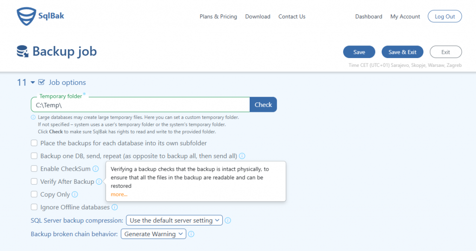Click the SqlBak shield logo
This screenshot has height=251, width=476.
[x=26, y=16]
